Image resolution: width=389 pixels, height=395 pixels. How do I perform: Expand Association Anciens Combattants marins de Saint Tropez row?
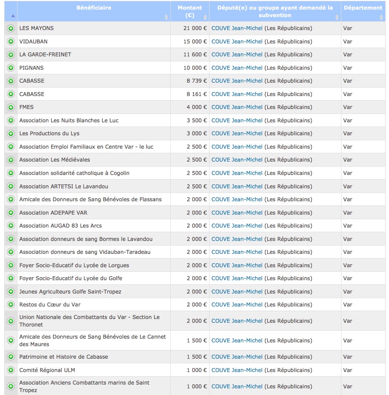click(11, 386)
